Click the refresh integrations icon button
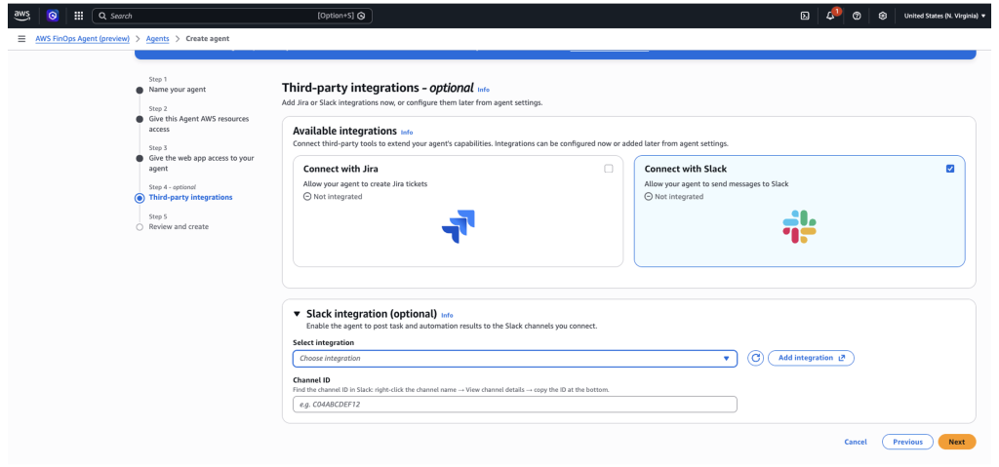This screenshot has height=467, width=999. (756, 358)
